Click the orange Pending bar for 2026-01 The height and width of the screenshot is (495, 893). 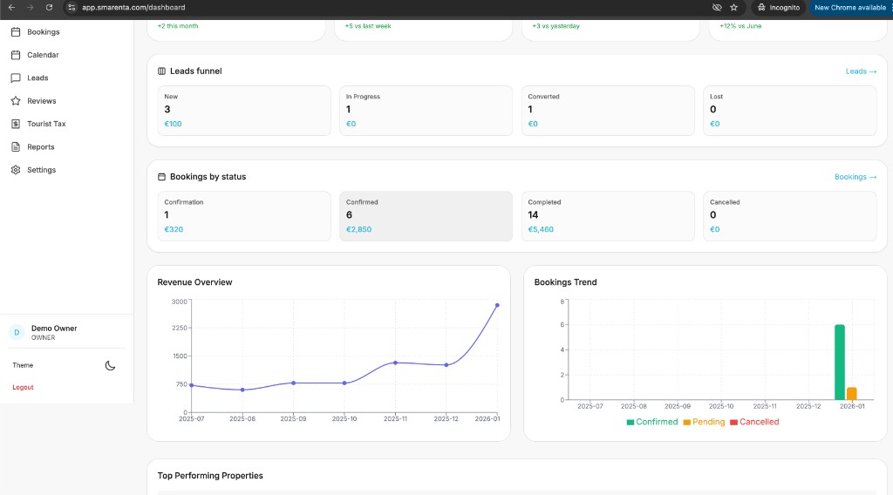pos(851,394)
